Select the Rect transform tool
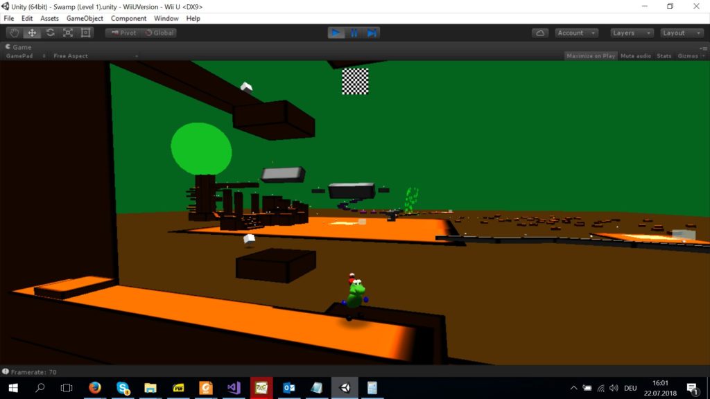Viewport: 710px width, 399px height. click(85, 33)
